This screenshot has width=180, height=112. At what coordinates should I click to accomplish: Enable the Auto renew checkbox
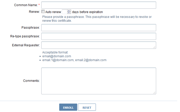click(x=43, y=12)
